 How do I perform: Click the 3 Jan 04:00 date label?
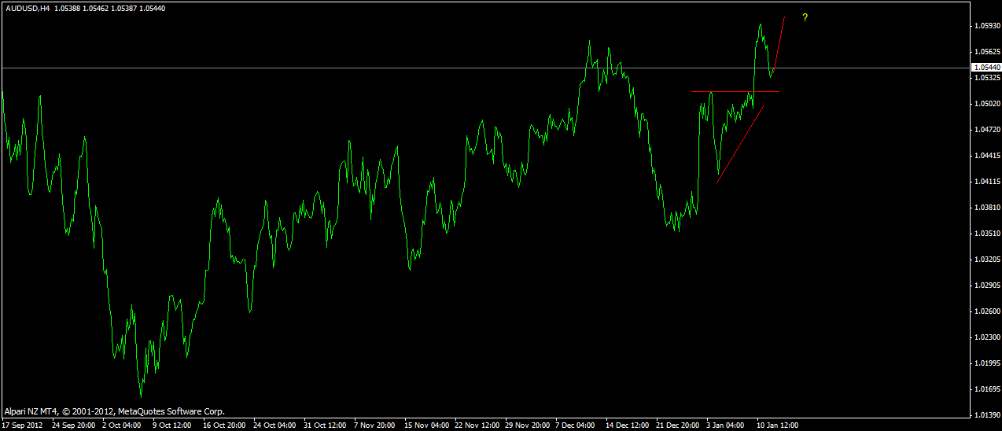727,425
